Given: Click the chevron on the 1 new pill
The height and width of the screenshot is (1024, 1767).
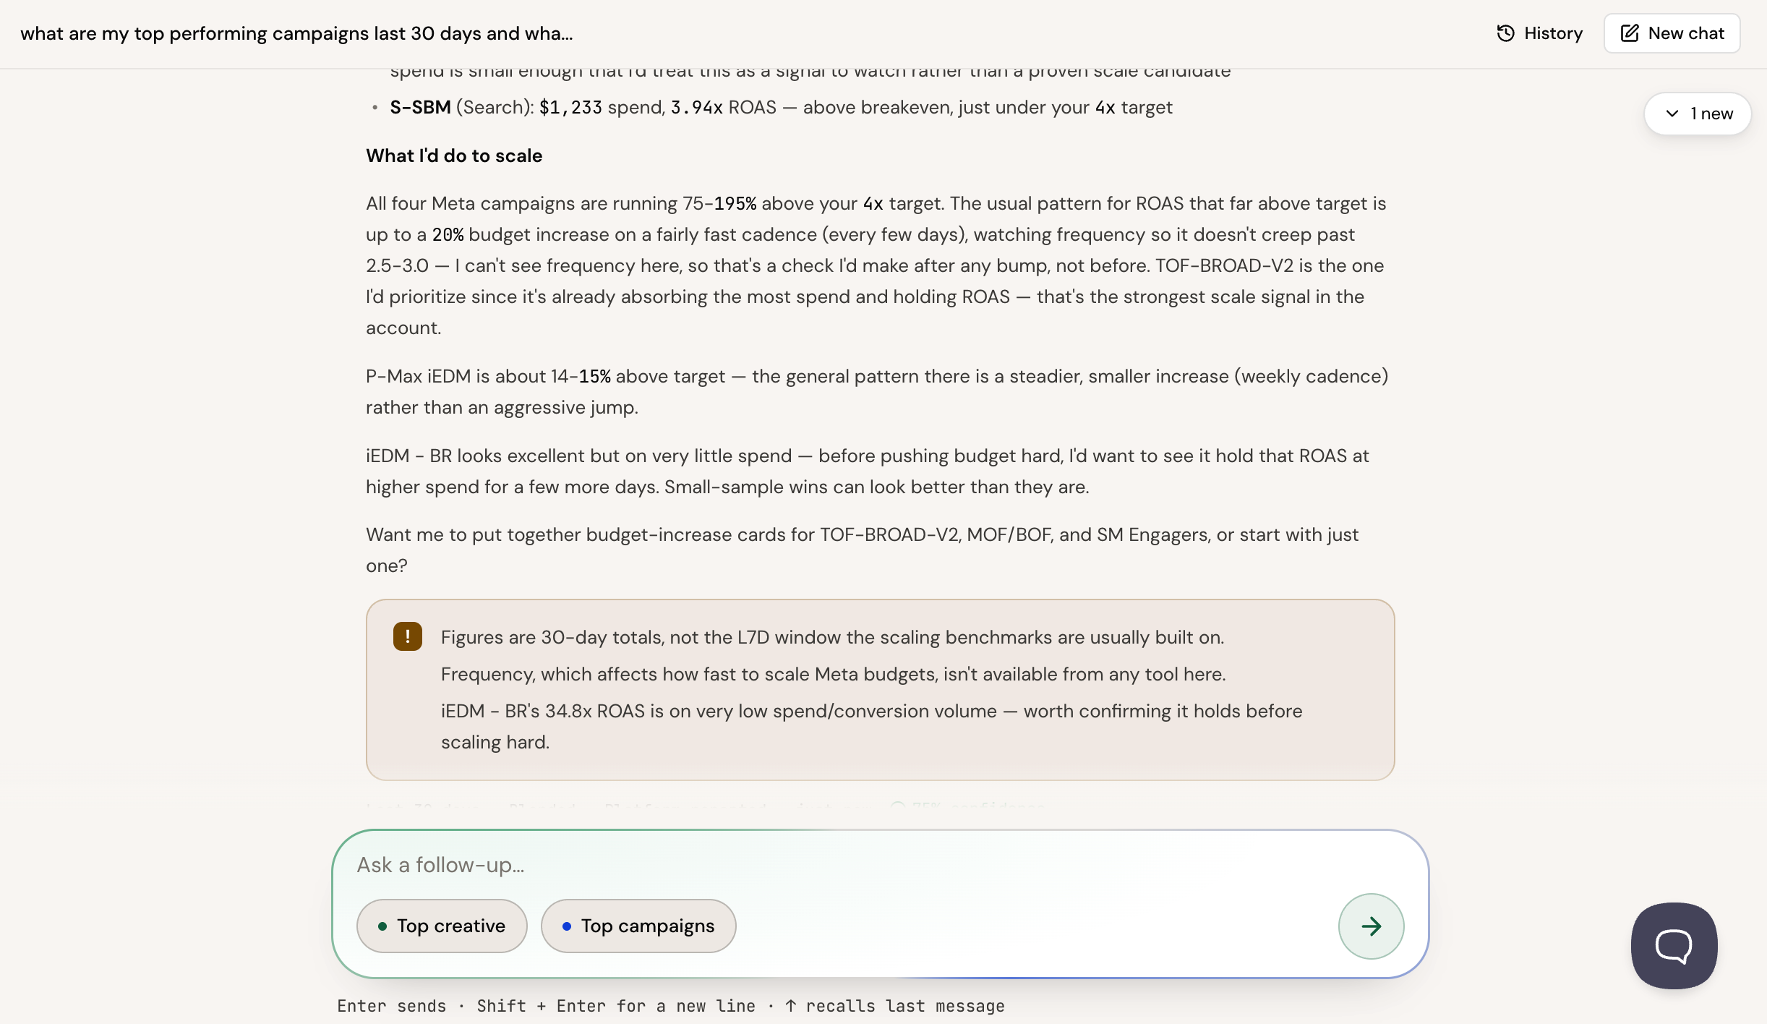Looking at the screenshot, I should click(x=1672, y=114).
